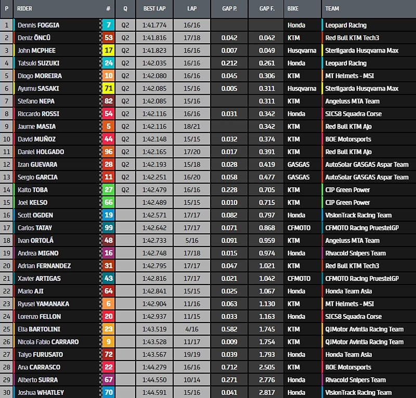
Task: Select number badge 99 for Tatay
Action: pos(108,228)
